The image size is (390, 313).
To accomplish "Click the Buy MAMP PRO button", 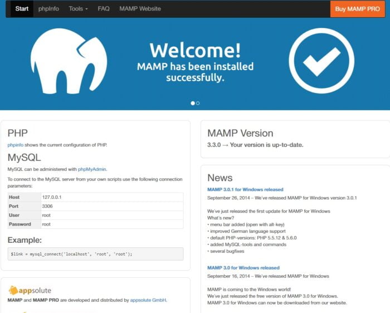I will coord(358,9).
